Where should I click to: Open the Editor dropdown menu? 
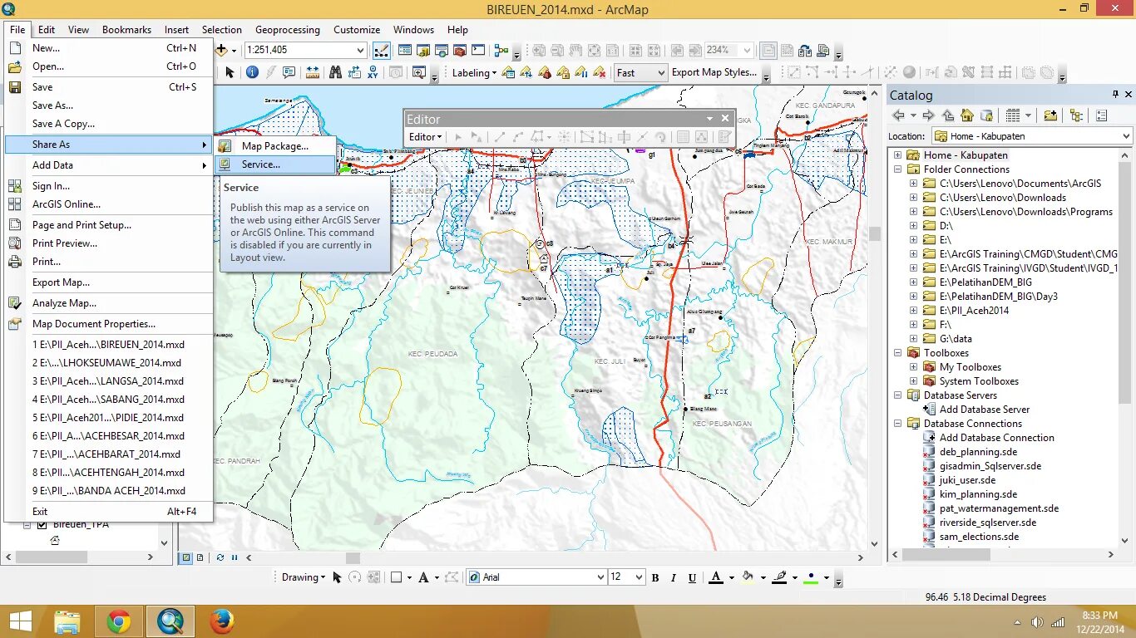point(425,137)
